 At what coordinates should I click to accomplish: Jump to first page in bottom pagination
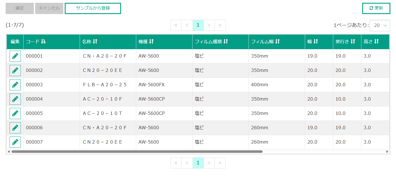tap(176, 163)
